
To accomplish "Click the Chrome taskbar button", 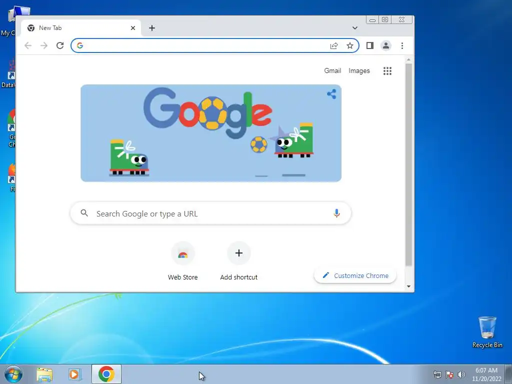I will tap(106, 374).
